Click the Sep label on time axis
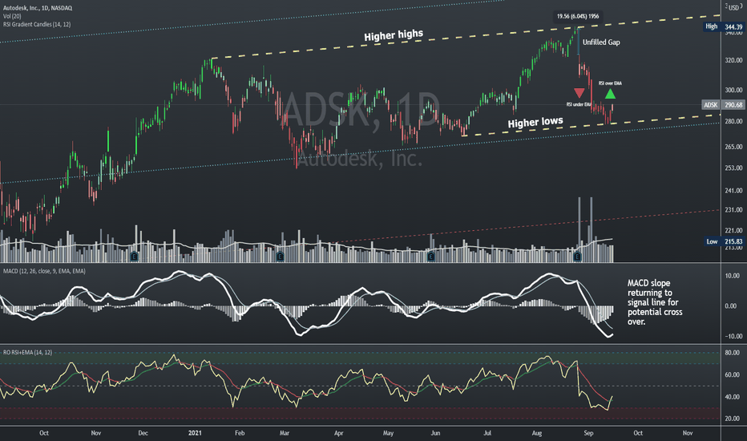747x441 pixels. [589, 433]
